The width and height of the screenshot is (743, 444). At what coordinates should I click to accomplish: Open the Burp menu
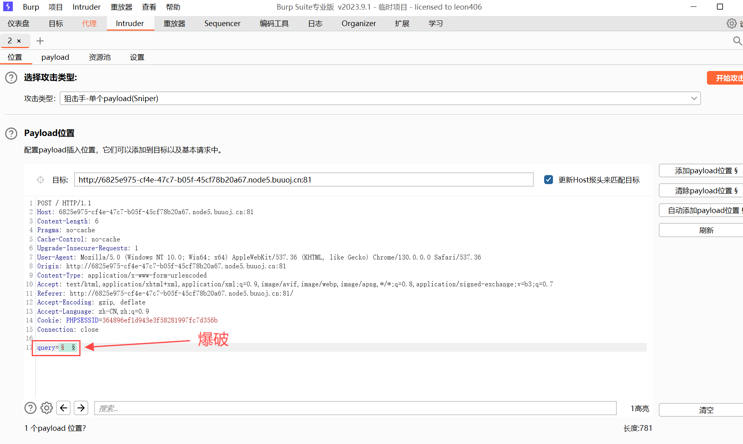pos(31,7)
